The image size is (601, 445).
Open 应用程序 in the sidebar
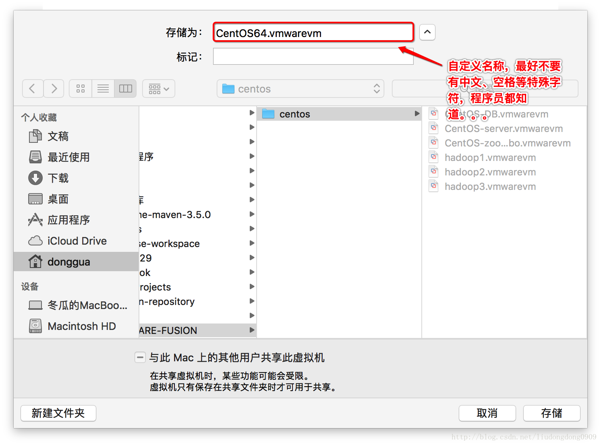tap(76, 220)
